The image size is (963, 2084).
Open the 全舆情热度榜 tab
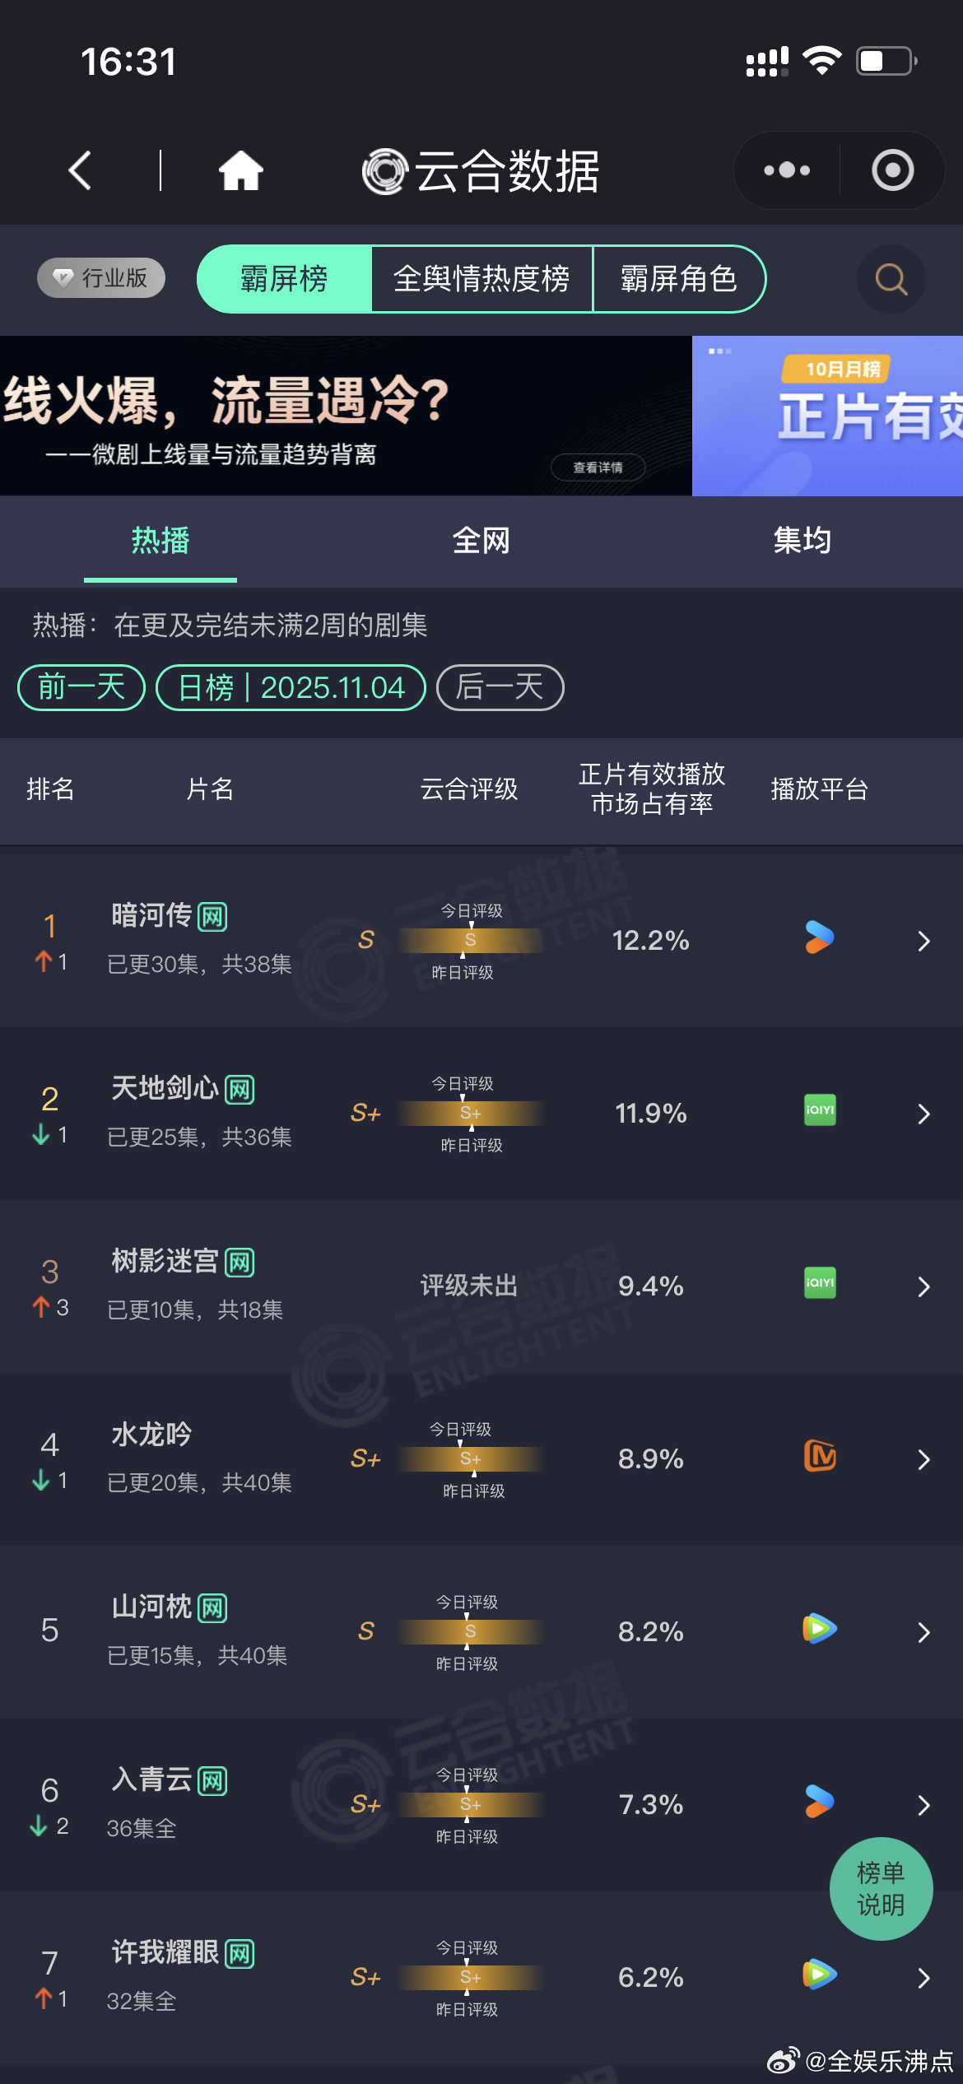(482, 280)
